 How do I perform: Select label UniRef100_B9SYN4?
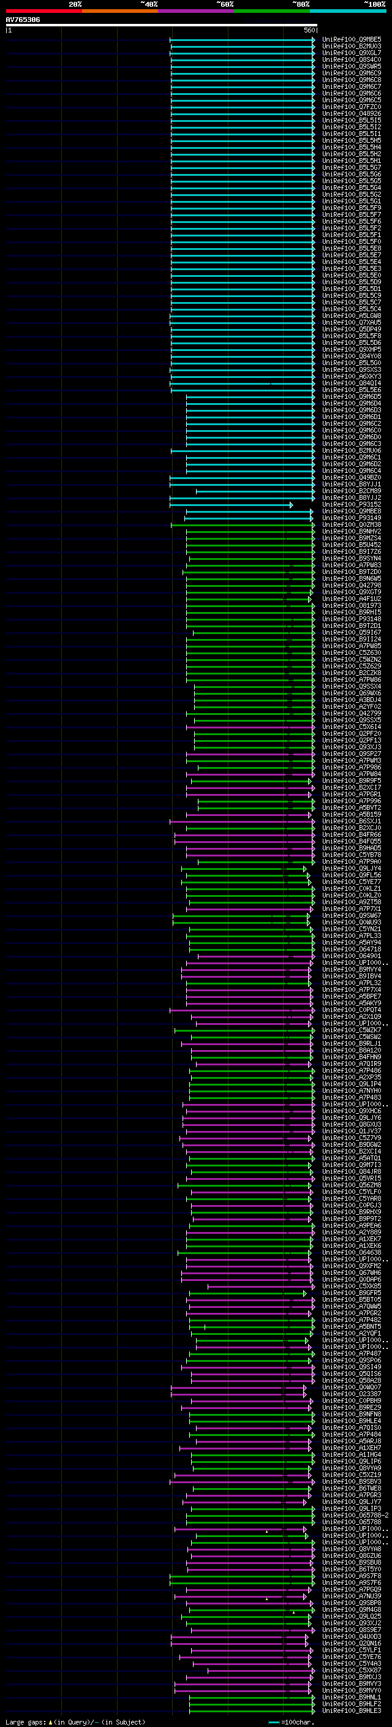click(351, 557)
